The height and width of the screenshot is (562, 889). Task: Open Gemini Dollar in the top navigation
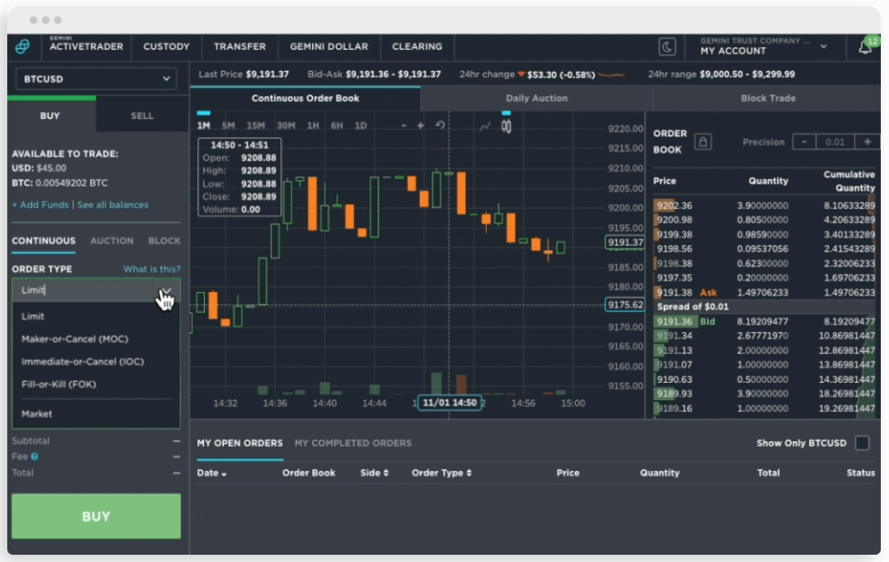coord(328,46)
